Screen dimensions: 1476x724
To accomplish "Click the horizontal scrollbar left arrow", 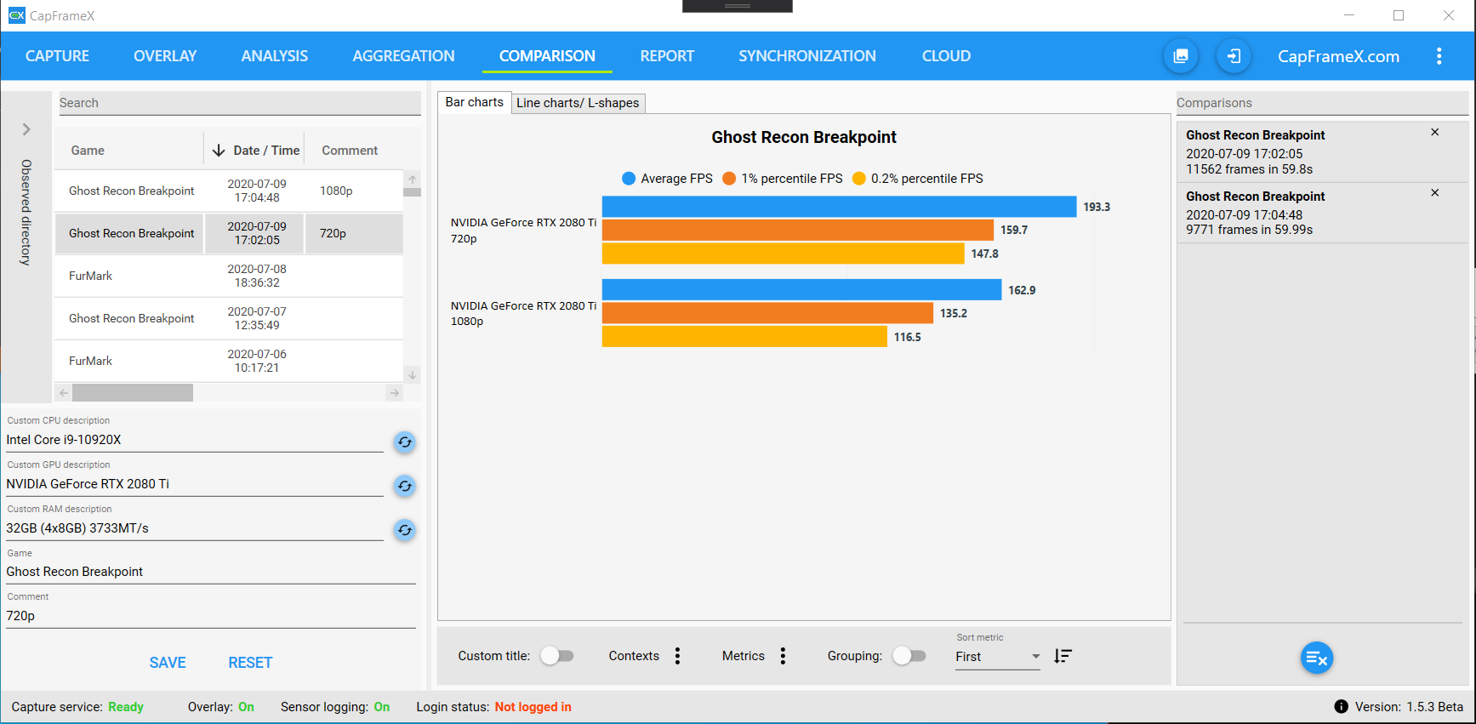I will [x=64, y=392].
